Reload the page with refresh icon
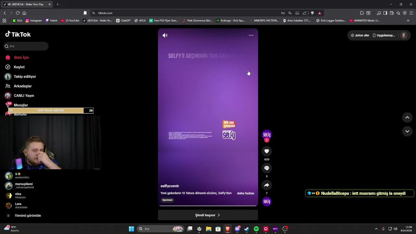This screenshot has height=234, width=416. click(18, 13)
